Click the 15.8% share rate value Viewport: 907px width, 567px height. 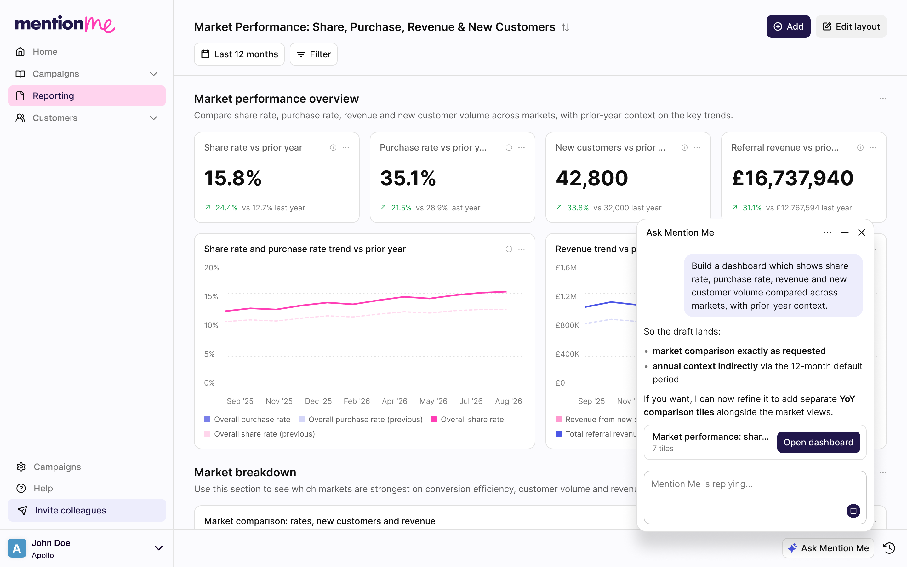click(232, 178)
